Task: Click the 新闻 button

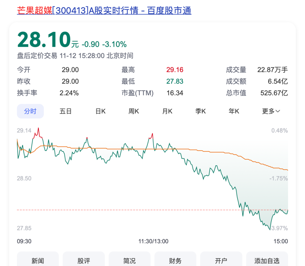Action: pos(38,261)
